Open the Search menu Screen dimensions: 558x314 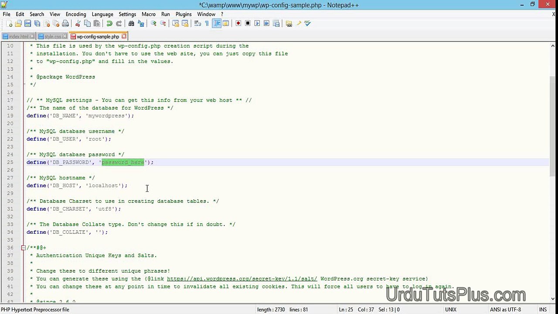tap(37, 14)
